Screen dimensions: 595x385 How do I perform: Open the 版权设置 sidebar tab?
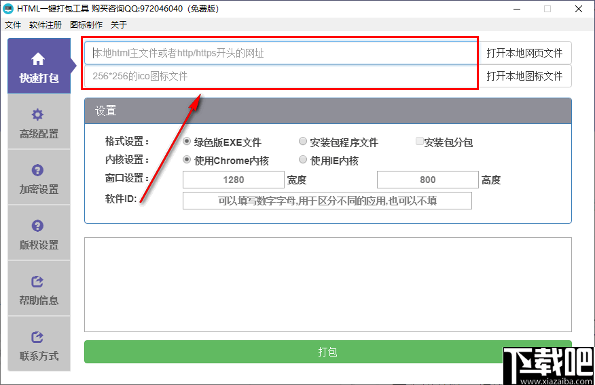[x=39, y=232]
